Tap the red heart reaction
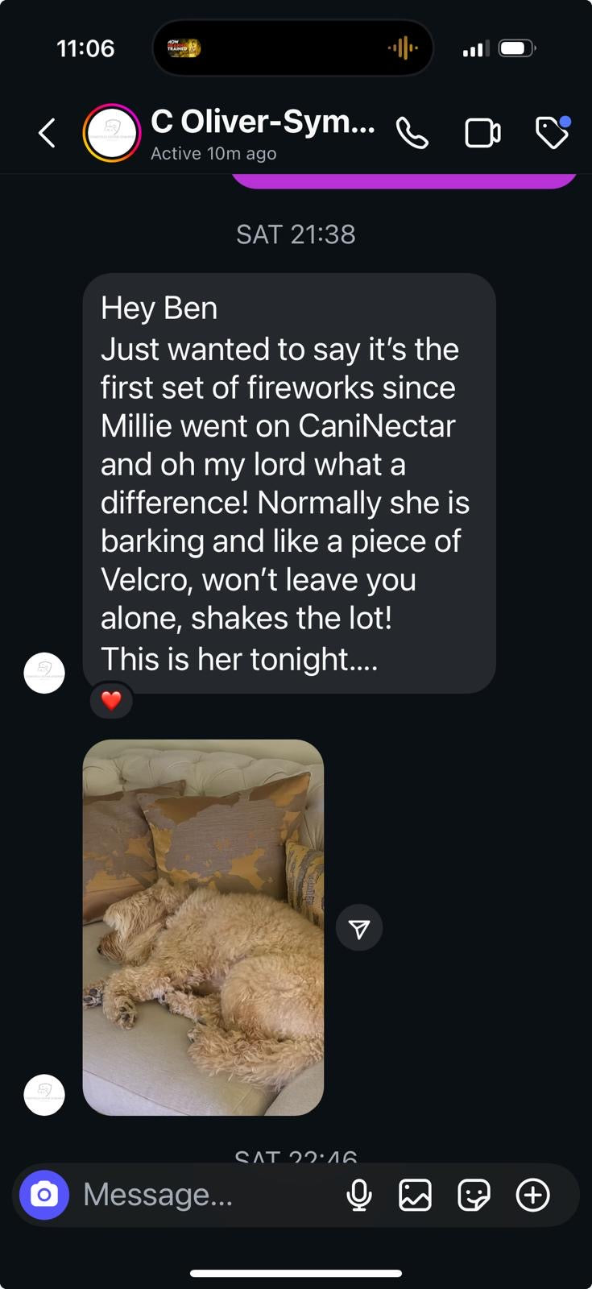The image size is (592, 1289). coord(111,701)
